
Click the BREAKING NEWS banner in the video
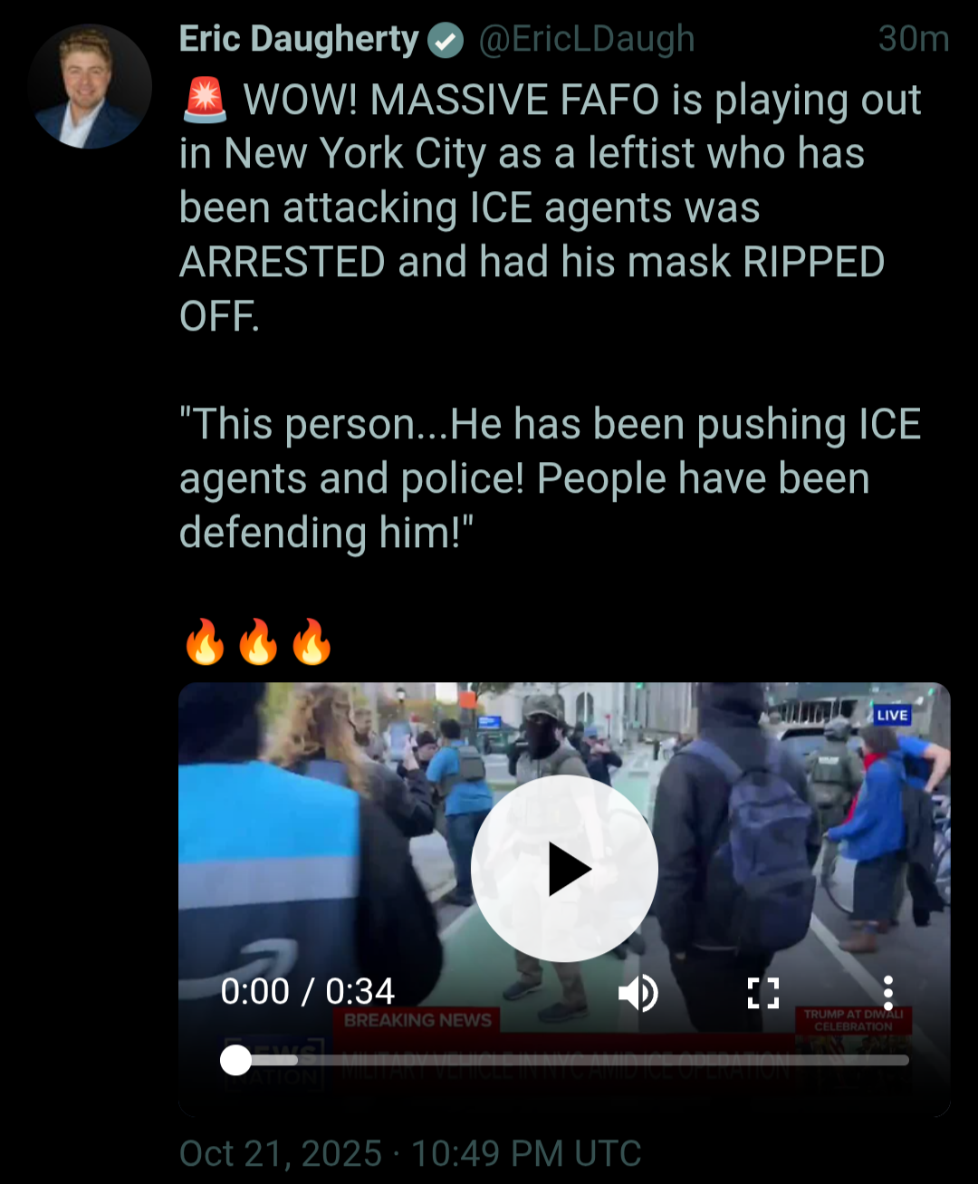[417, 1020]
